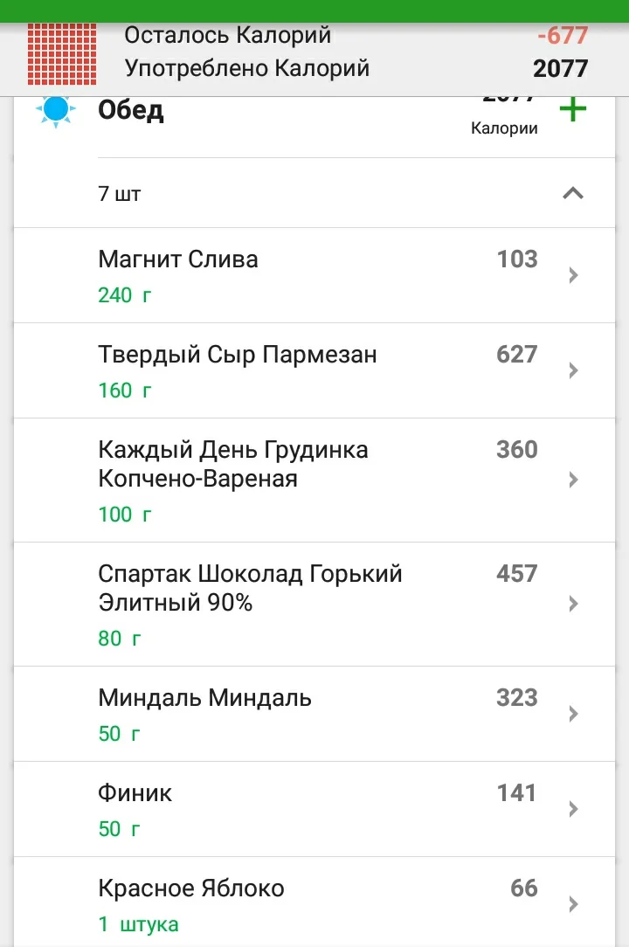Open Твердый Сыр Пармезан arrow

pyautogui.click(x=573, y=370)
